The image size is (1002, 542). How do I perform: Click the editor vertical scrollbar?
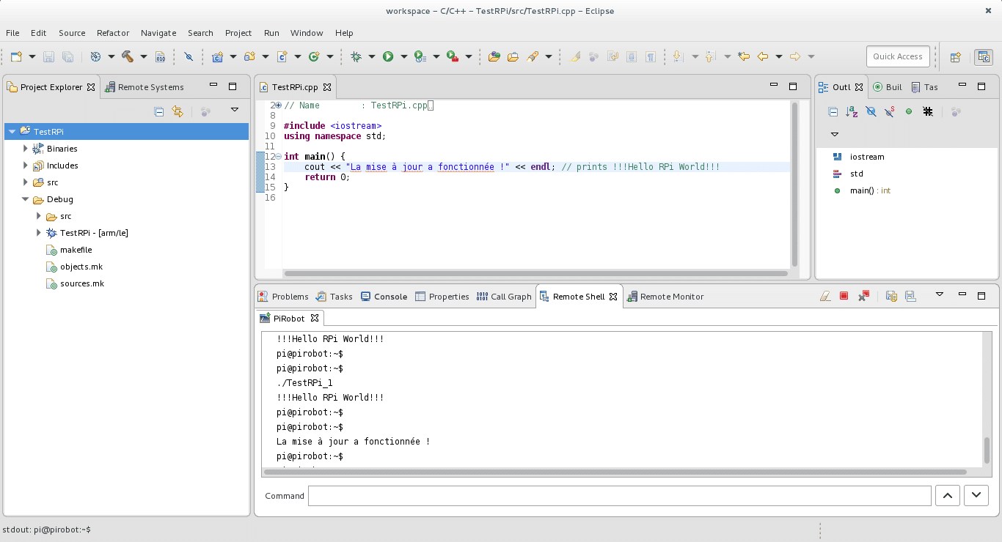(x=795, y=184)
